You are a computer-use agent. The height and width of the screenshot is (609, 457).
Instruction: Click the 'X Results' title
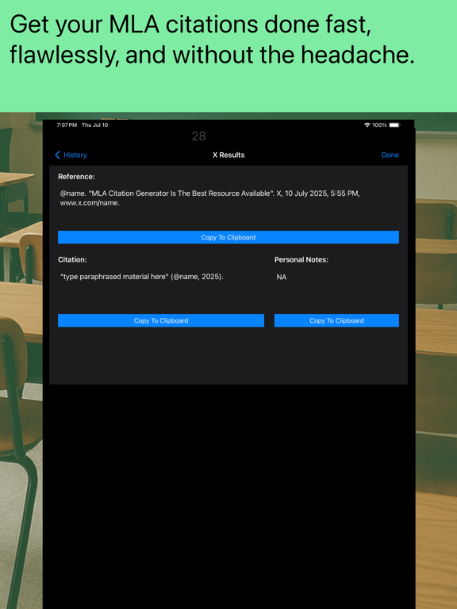click(x=228, y=155)
